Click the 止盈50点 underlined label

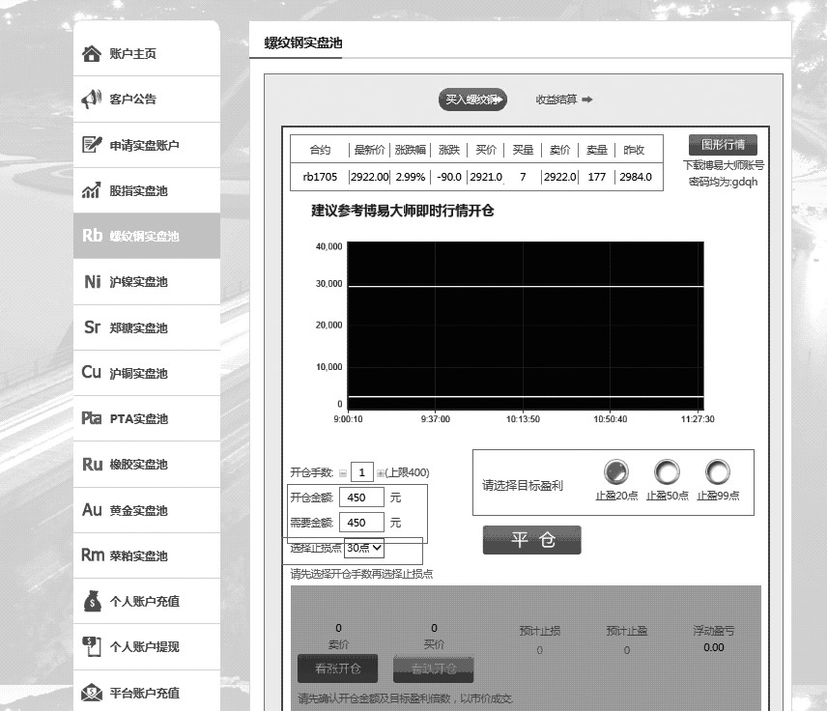pos(668,496)
